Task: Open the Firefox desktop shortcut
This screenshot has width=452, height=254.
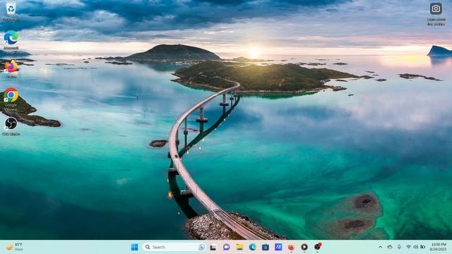Action: click(x=11, y=66)
